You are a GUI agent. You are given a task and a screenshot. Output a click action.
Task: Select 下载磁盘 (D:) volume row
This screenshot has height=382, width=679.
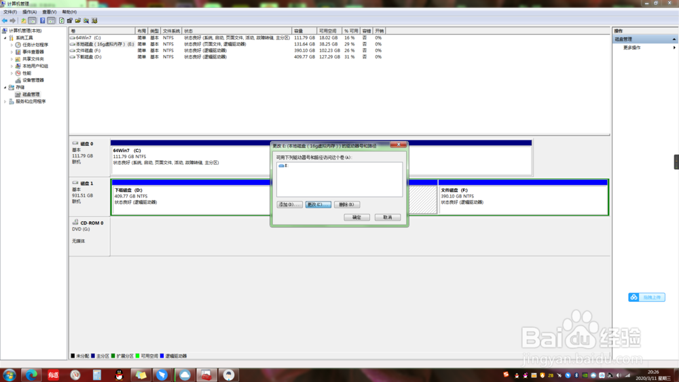point(226,57)
